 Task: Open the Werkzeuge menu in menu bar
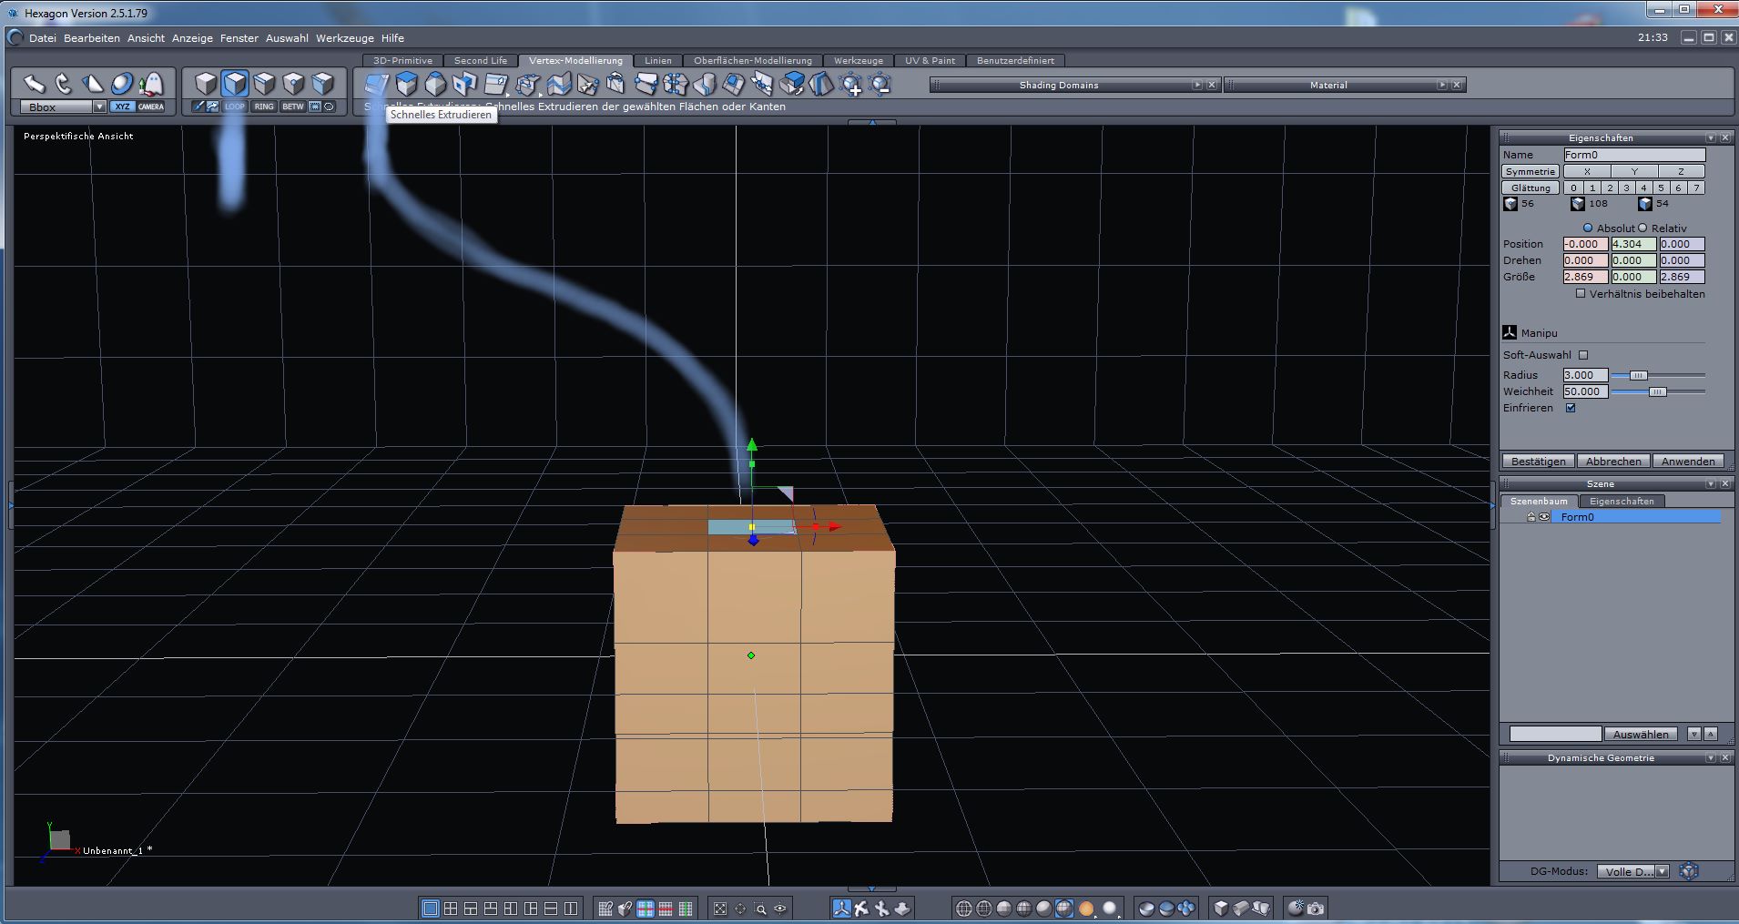tap(345, 38)
